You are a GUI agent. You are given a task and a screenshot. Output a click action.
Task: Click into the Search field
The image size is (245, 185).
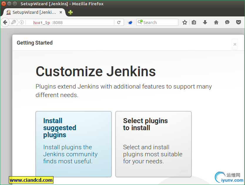click(x=157, y=22)
